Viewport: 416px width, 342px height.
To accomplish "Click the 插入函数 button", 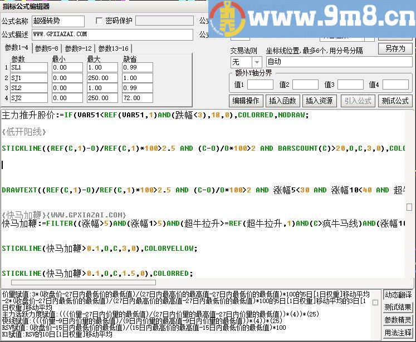I will pos(282,101).
